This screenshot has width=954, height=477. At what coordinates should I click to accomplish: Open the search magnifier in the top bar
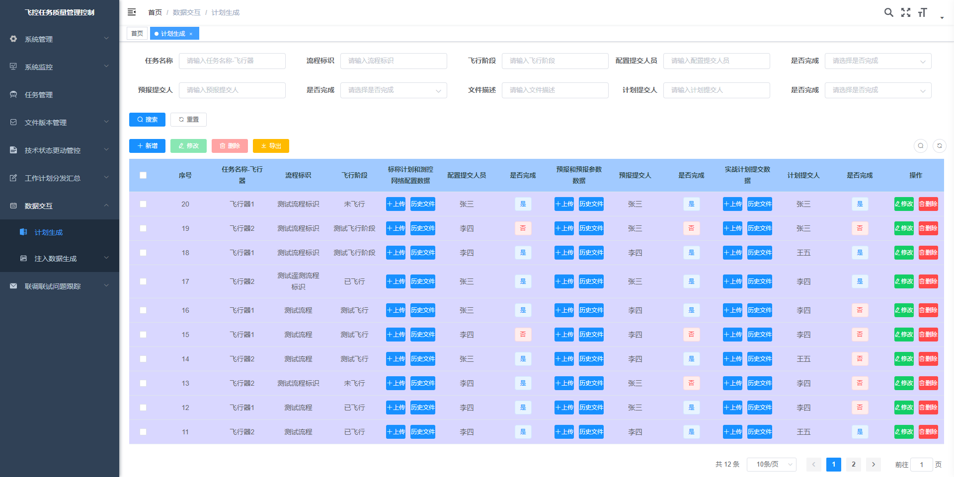(888, 12)
